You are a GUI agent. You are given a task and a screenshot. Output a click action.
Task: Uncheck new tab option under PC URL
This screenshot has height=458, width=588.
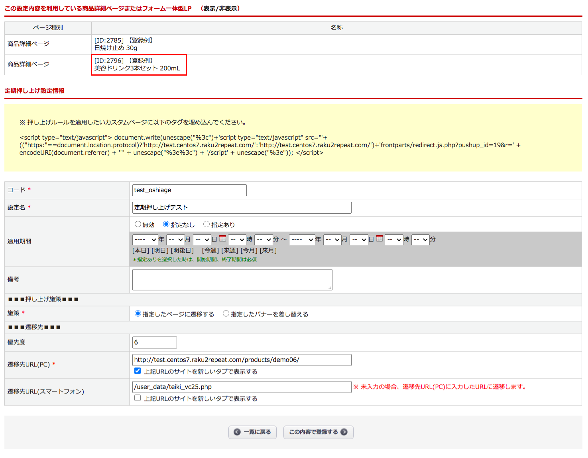(x=138, y=371)
